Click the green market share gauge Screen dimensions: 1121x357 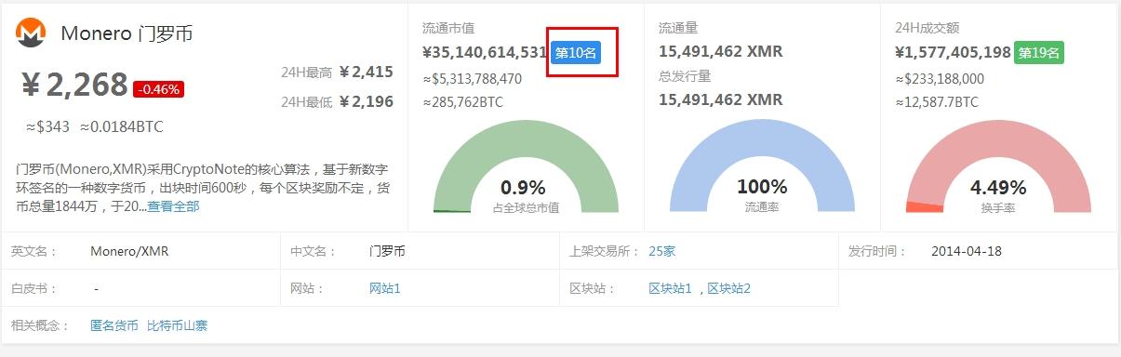tap(526, 167)
